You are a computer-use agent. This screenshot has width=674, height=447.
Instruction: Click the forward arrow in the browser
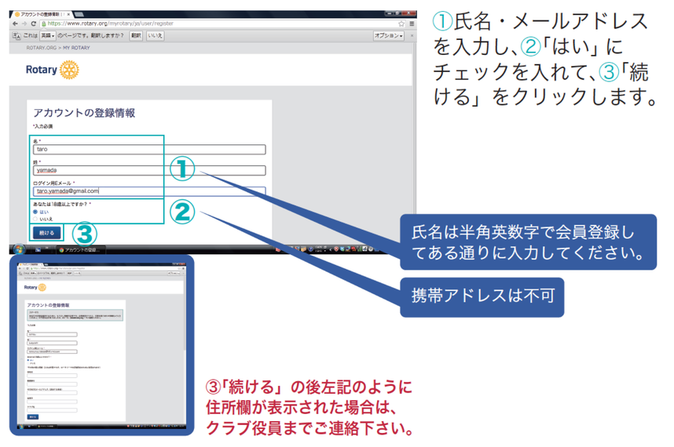24,24
